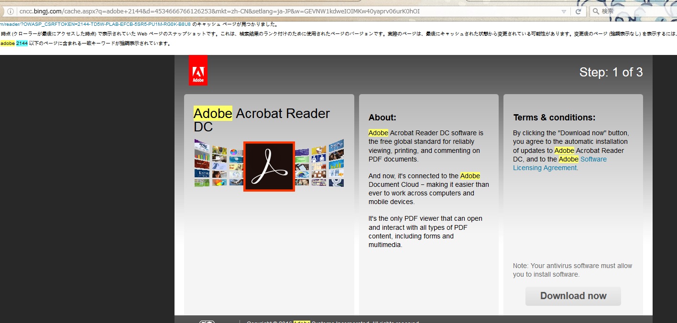Click the thumbnail collage left of the Acrobat icon
This screenshot has height=323, width=677.
coord(218,163)
